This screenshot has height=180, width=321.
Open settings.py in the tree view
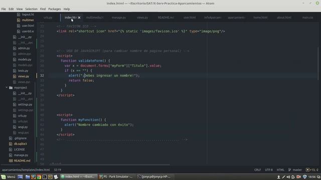(25, 104)
